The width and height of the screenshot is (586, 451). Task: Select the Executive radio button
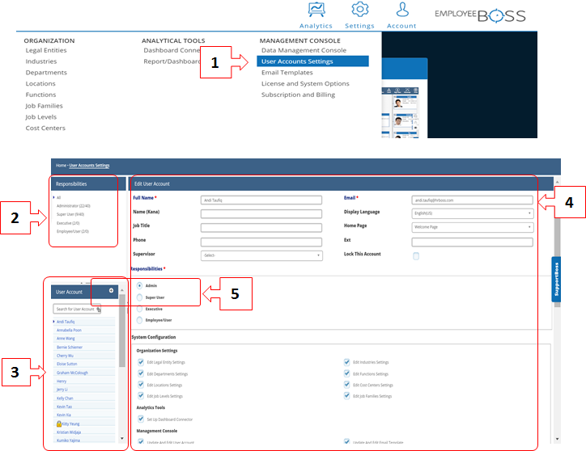click(139, 309)
